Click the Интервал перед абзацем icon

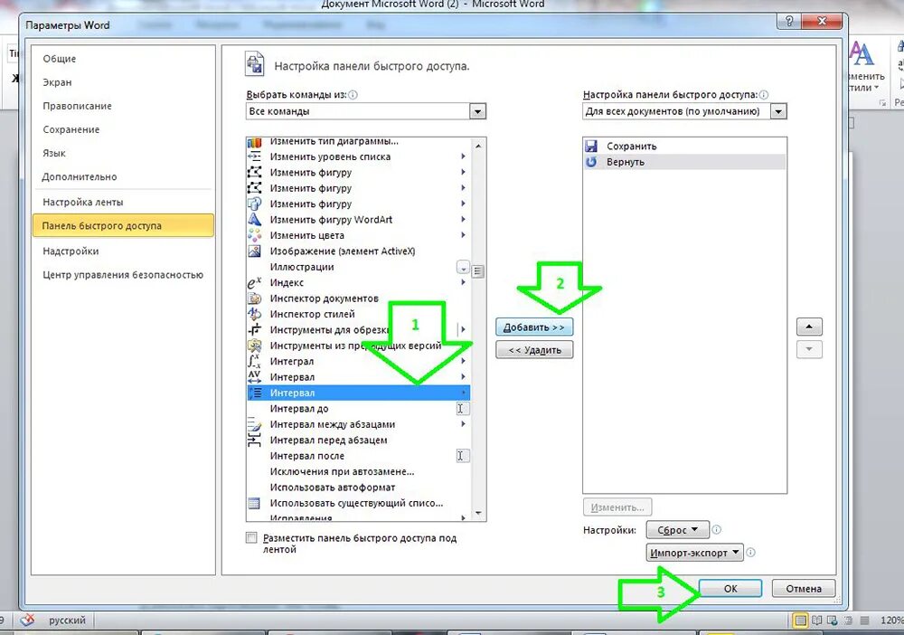click(254, 440)
